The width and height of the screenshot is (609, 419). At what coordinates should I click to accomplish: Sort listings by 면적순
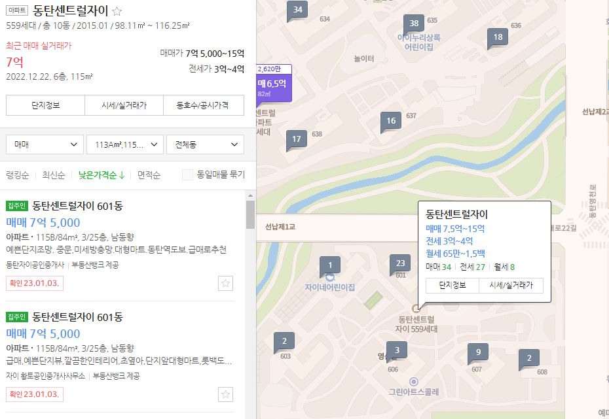[x=147, y=175]
